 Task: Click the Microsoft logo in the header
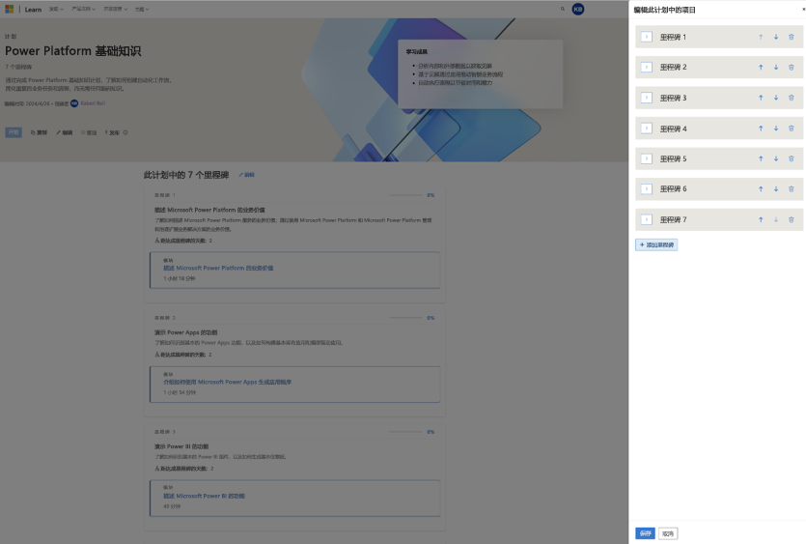(x=10, y=10)
